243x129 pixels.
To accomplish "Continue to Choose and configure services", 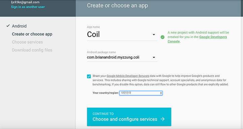I will click(129, 117).
